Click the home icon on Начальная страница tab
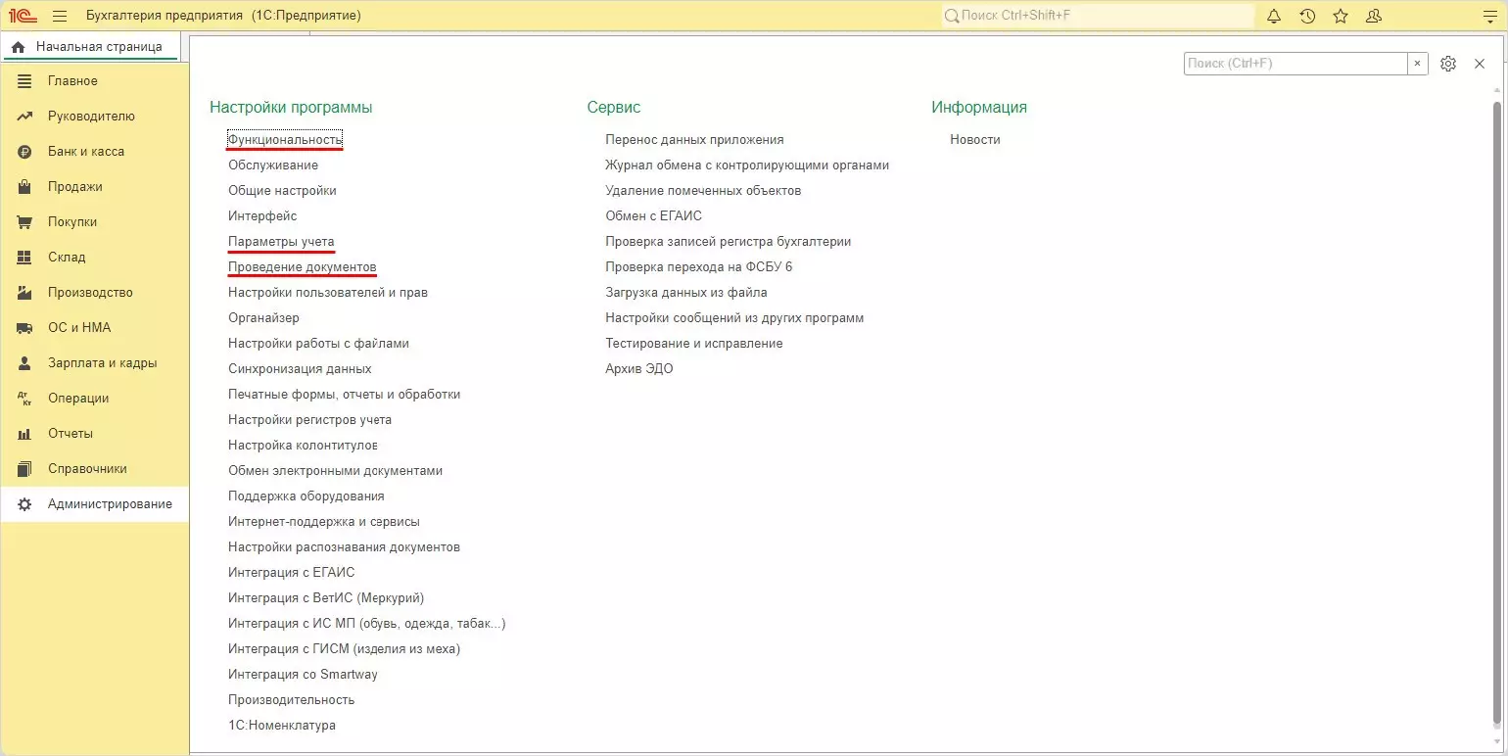The image size is (1508, 756). coord(18,47)
